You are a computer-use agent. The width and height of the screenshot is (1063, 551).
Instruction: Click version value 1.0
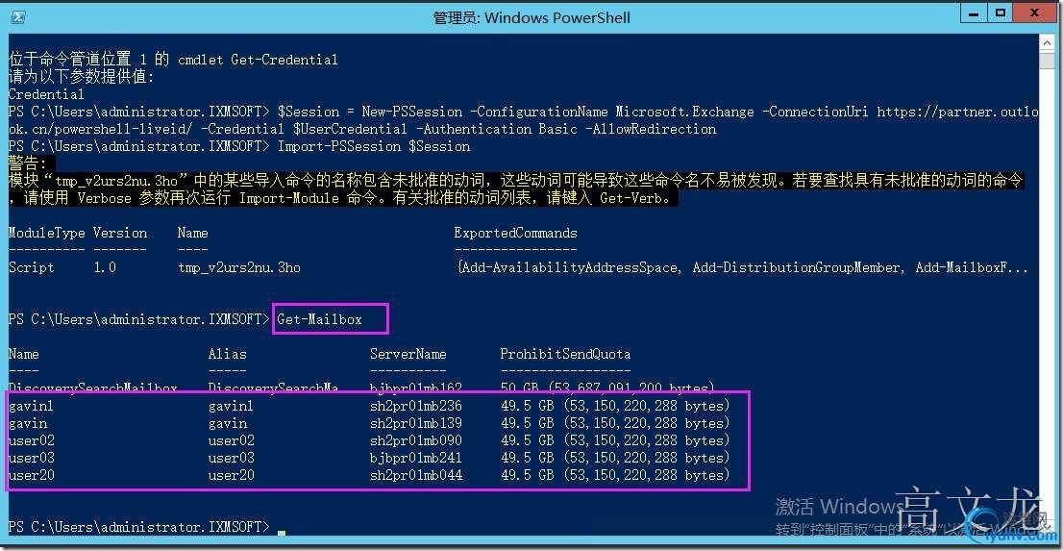click(105, 267)
